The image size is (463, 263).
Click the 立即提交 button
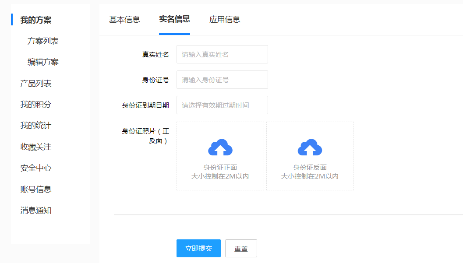point(198,248)
